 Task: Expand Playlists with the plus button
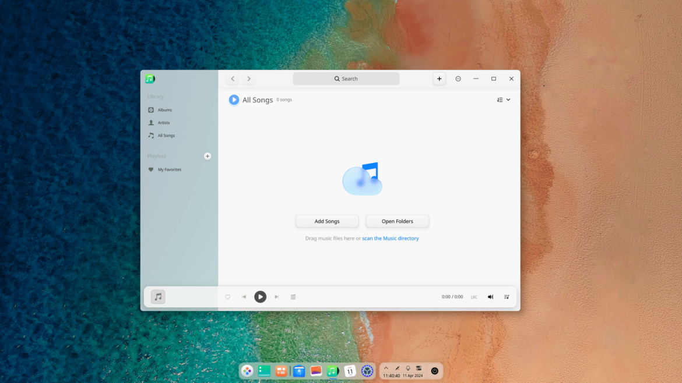208,156
